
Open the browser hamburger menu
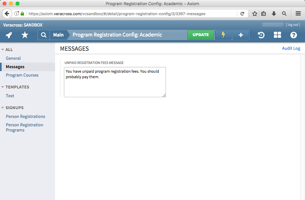(298, 14)
